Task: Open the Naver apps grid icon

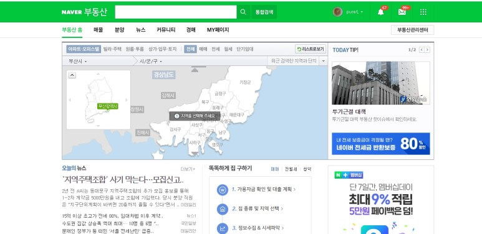Action: pos(423,12)
